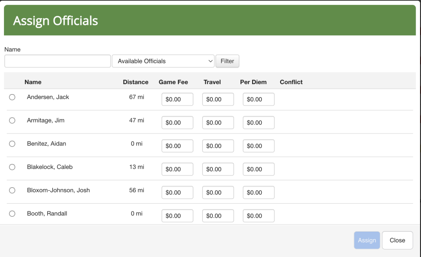
Task: Close the Assign Officials dialog
Action: click(x=397, y=240)
